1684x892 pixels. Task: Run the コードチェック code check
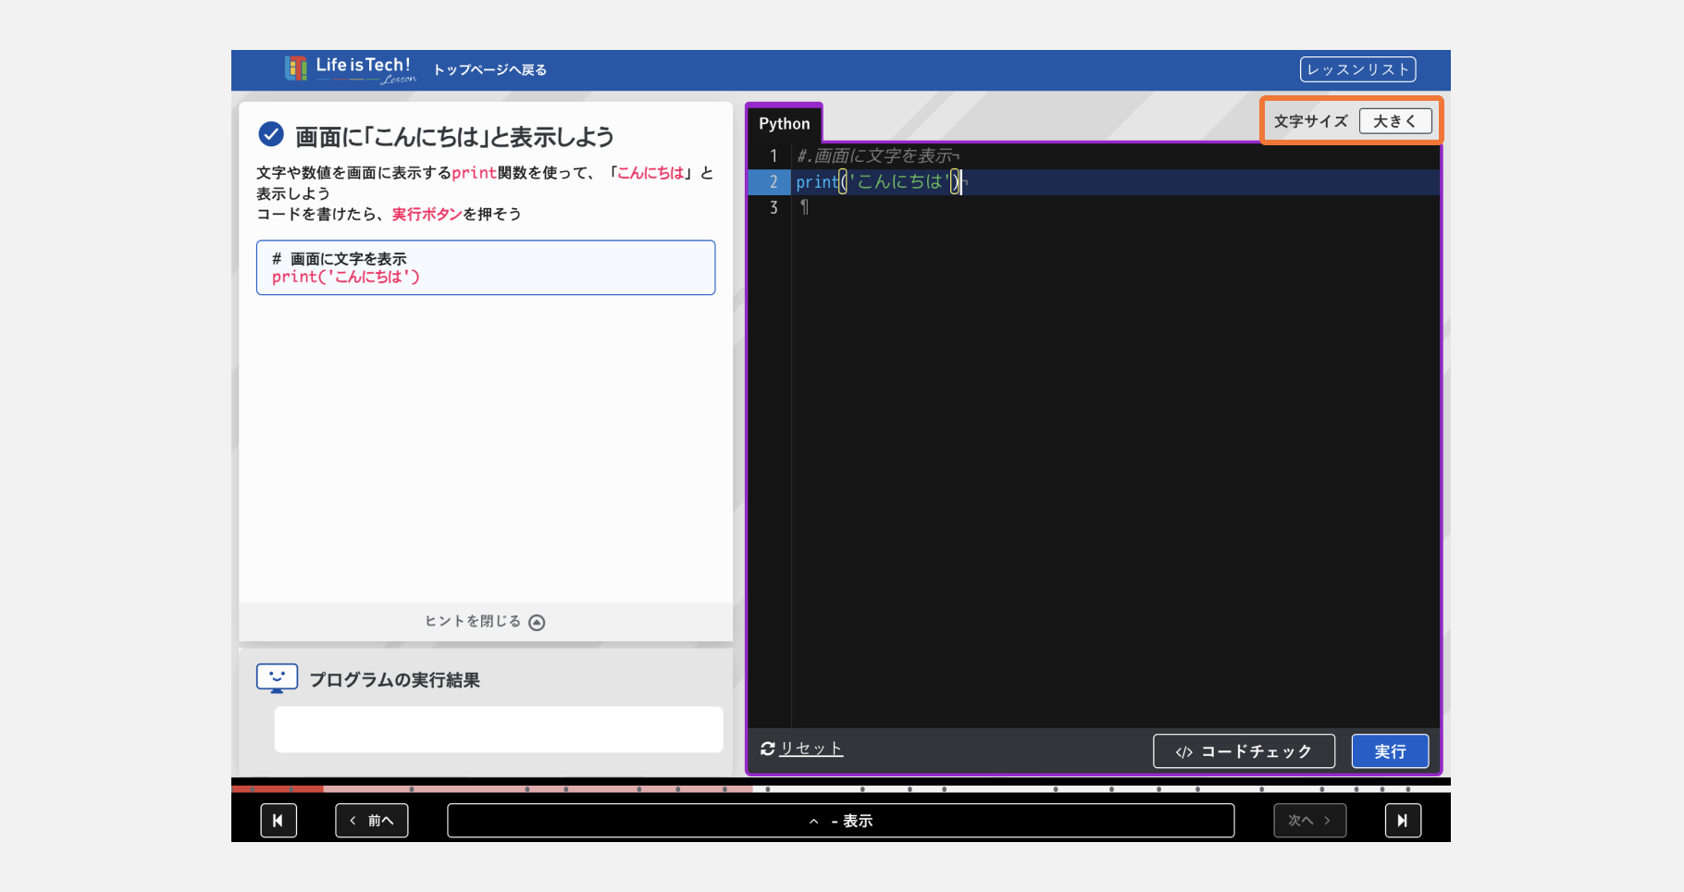pyautogui.click(x=1244, y=751)
